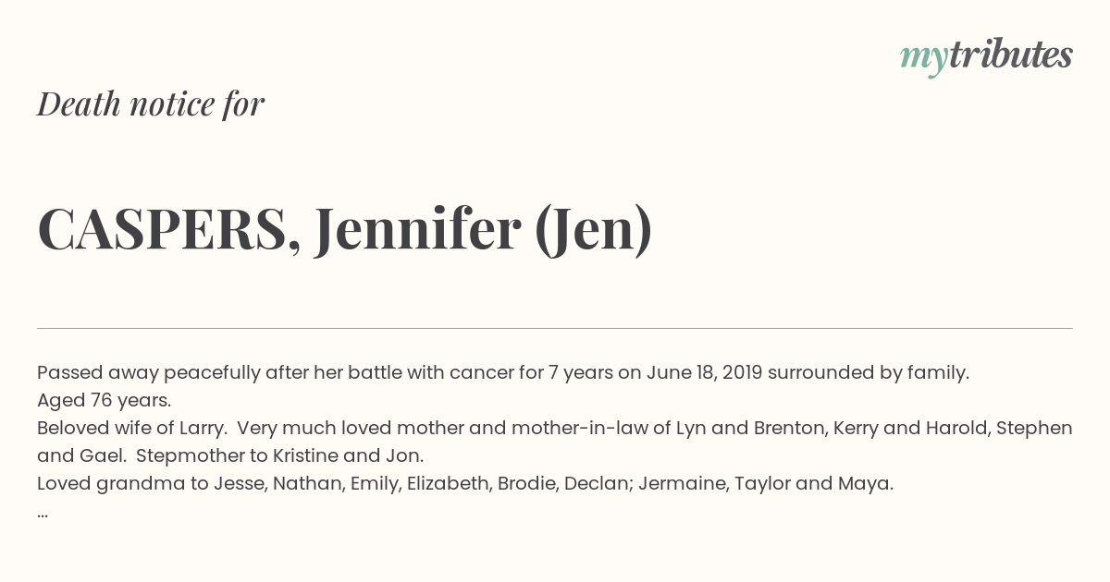This screenshot has height=582, width=1110.
Task: Click the "Death notice for" heading
Action: pyautogui.click(x=151, y=104)
